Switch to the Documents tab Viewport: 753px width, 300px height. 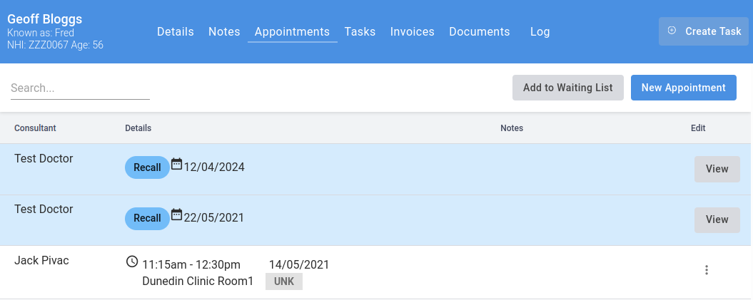point(479,32)
